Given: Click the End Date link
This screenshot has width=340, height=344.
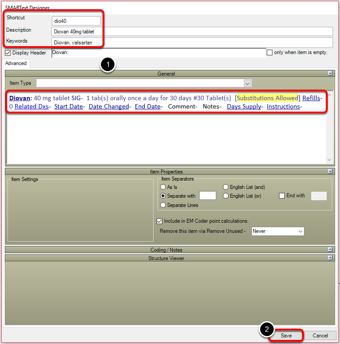Looking at the screenshot, I should [148, 106].
